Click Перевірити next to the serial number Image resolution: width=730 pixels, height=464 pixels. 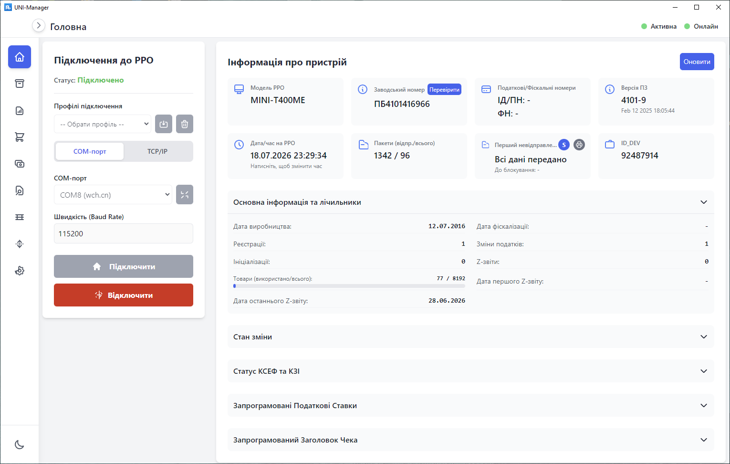click(x=444, y=89)
